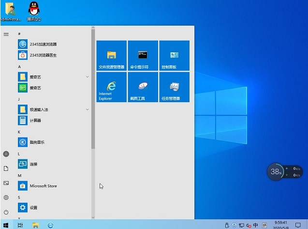Screen dimensions: 308x229
Task: Launch 2345浏览器医生 app
Action: pyautogui.click(x=44, y=55)
